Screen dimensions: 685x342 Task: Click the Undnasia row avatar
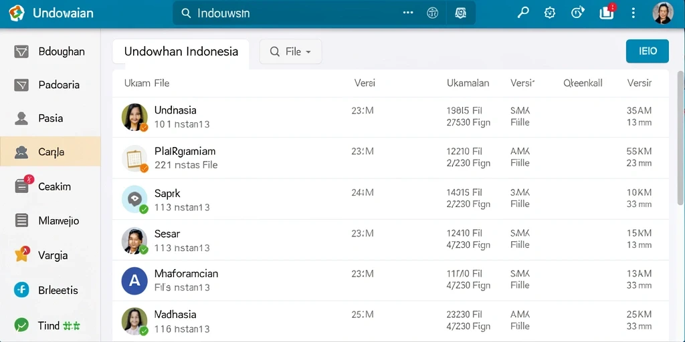pyautogui.click(x=134, y=117)
